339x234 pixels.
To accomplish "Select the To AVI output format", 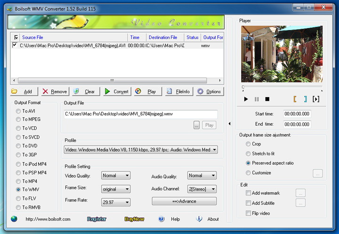I will tap(18, 111).
